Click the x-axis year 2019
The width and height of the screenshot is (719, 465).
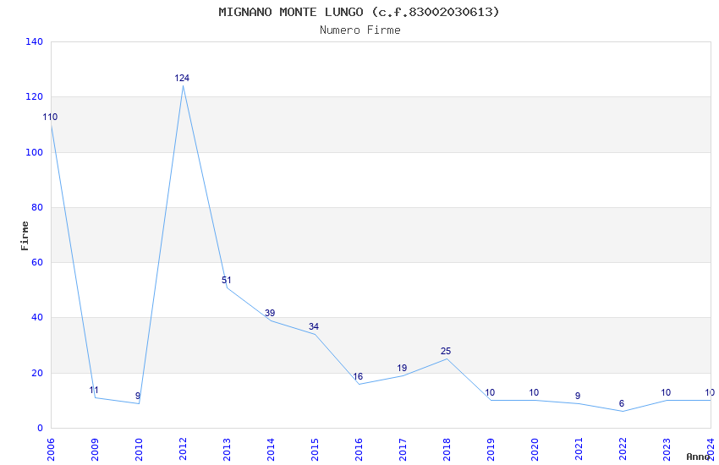point(491,449)
